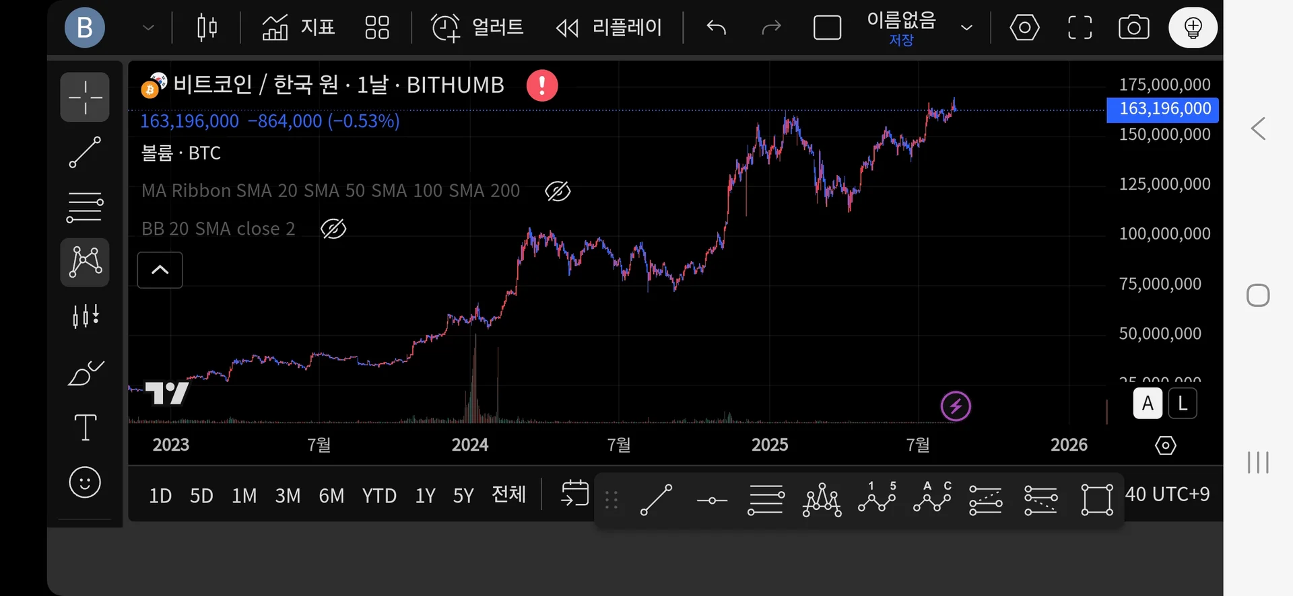Image resolution: width=1293 pixels, height=596 pixels.
Task: Open the alert creation tool
Action: tap(477, 28)
